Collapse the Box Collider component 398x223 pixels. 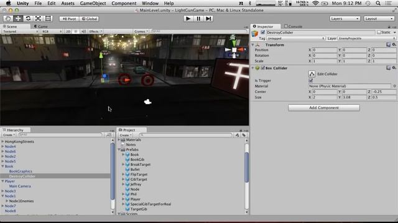tap(253, 68)
